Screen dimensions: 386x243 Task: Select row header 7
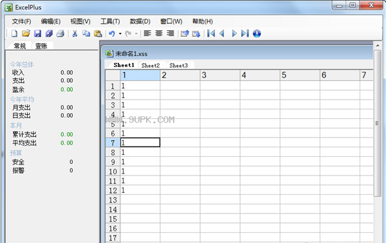click(113, 143)
